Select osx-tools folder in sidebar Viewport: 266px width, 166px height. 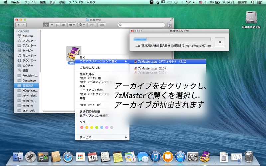[x=26, y=110]
